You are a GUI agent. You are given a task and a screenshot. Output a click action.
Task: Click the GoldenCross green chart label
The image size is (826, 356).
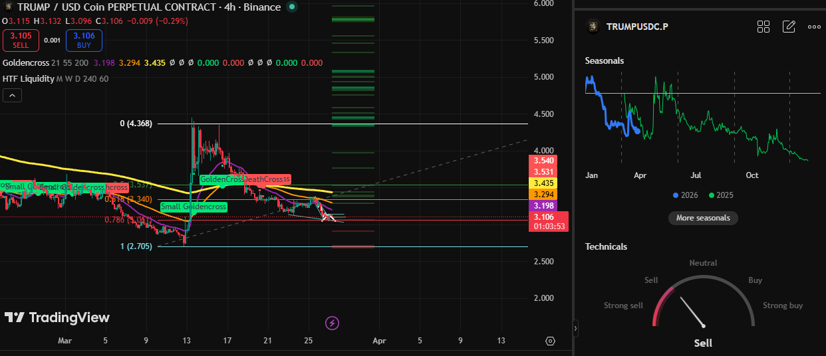click(x=221, y=179)
